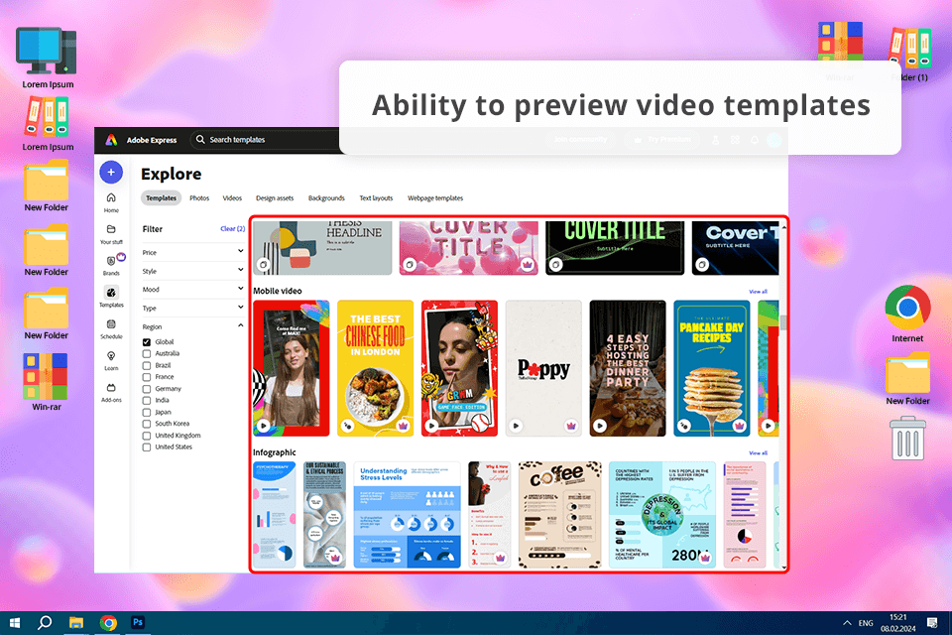Switch to the Videos tab
This screenshot has height=635, width=952.
click(232, 198)
